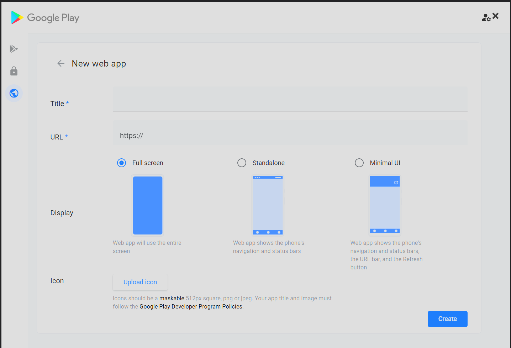The width and height of the screenshot is (511, 348).
Task: Open the private apps lock icon
Action: (x=14, y=71)
